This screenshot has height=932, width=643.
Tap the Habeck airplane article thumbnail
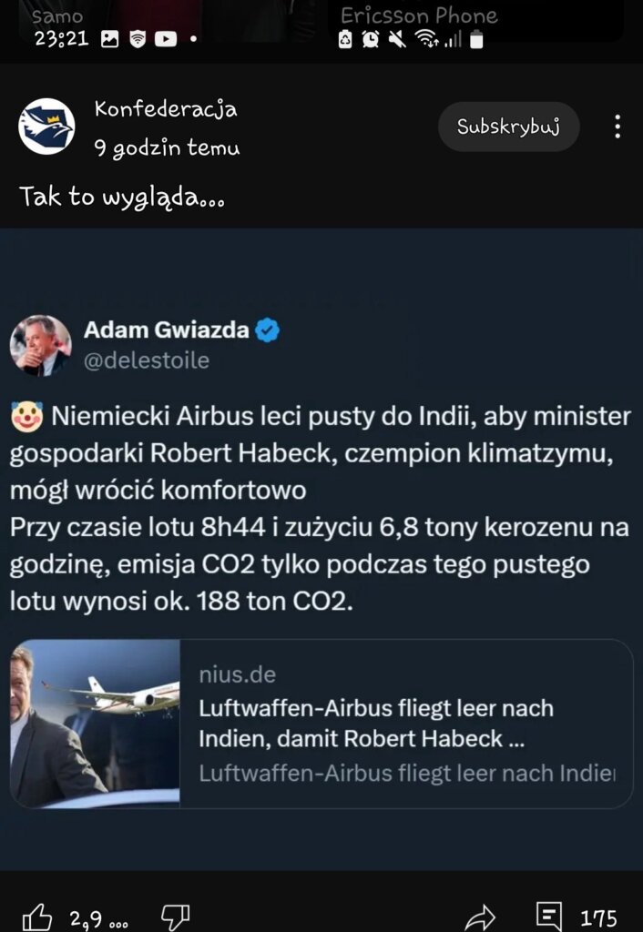coord(96,724)
